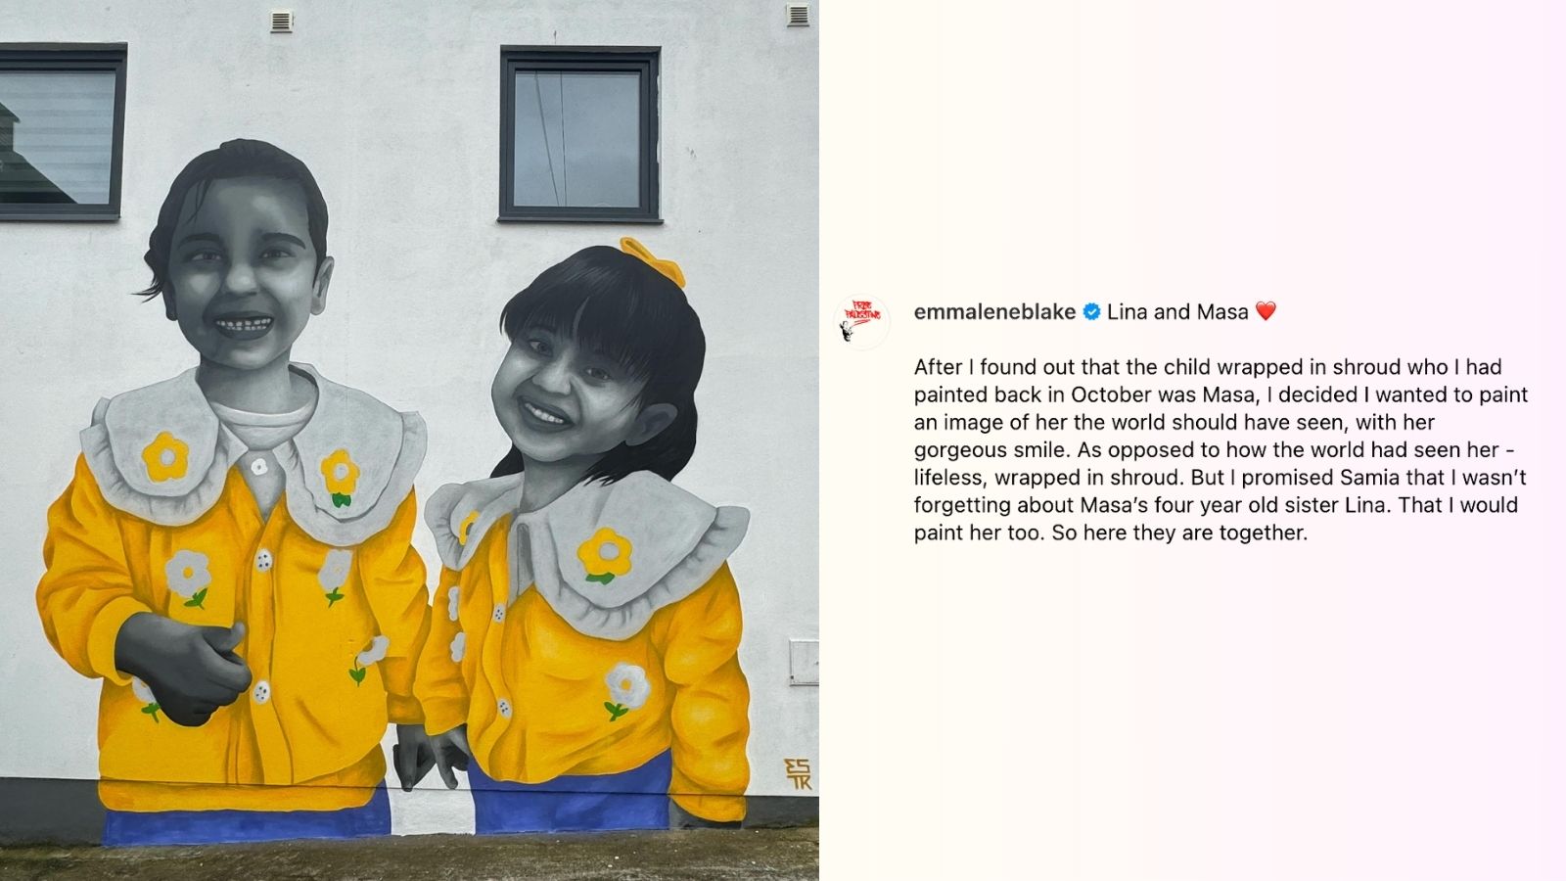1566x881 pixels.
Task: Click the blue verified badge
Action: [1091, 311]
